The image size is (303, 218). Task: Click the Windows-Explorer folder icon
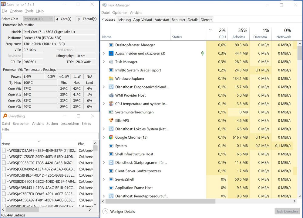pyautogui.click(x=111, y=78)
